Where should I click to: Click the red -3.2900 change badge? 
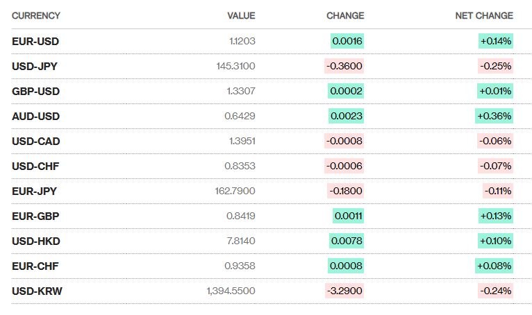344,291
